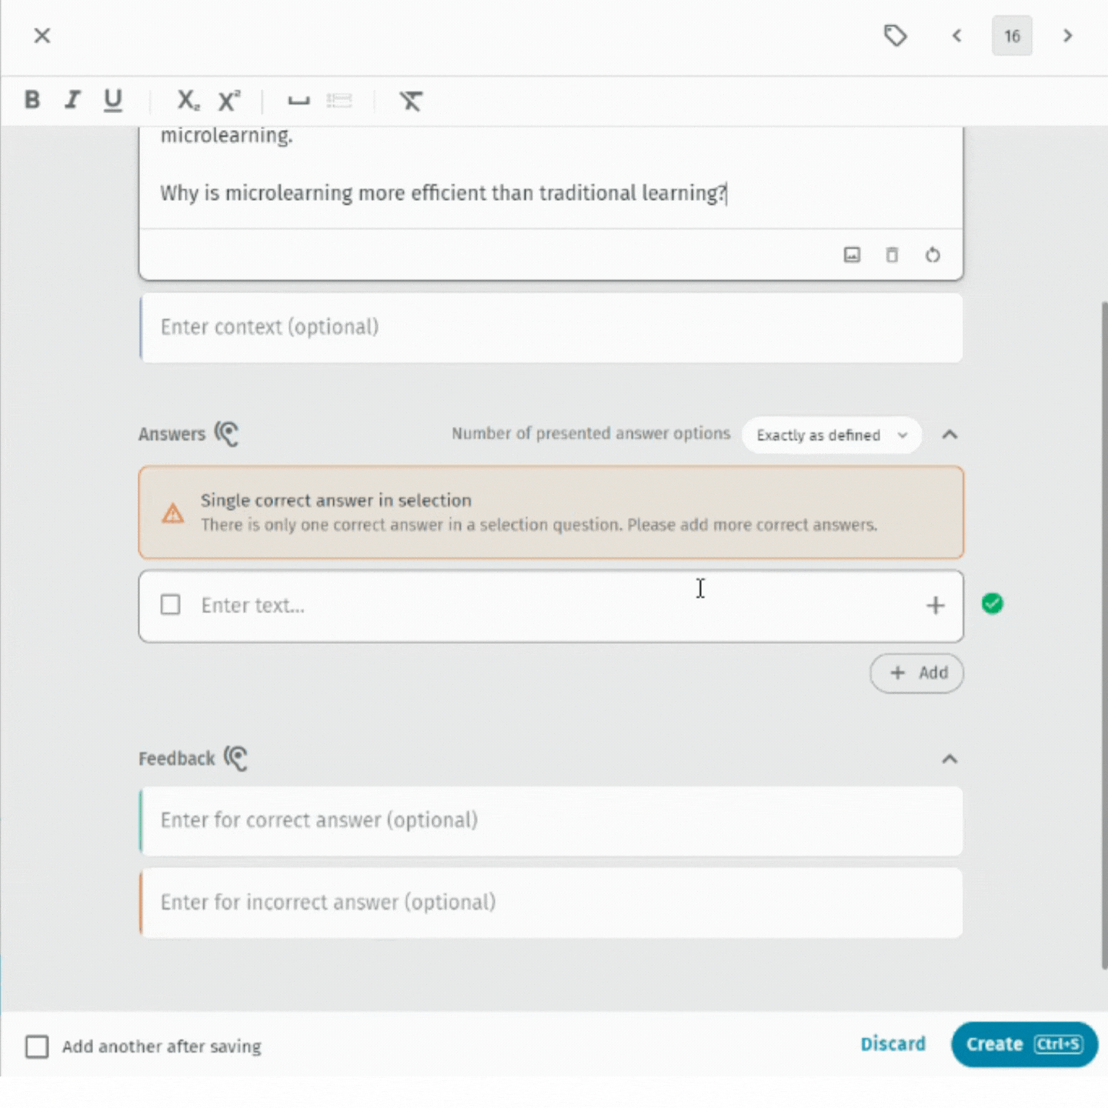Go to next question

[x=1067, y=36]
